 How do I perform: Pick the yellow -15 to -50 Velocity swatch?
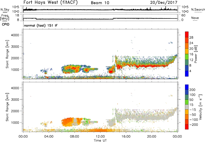pos(187,112)
